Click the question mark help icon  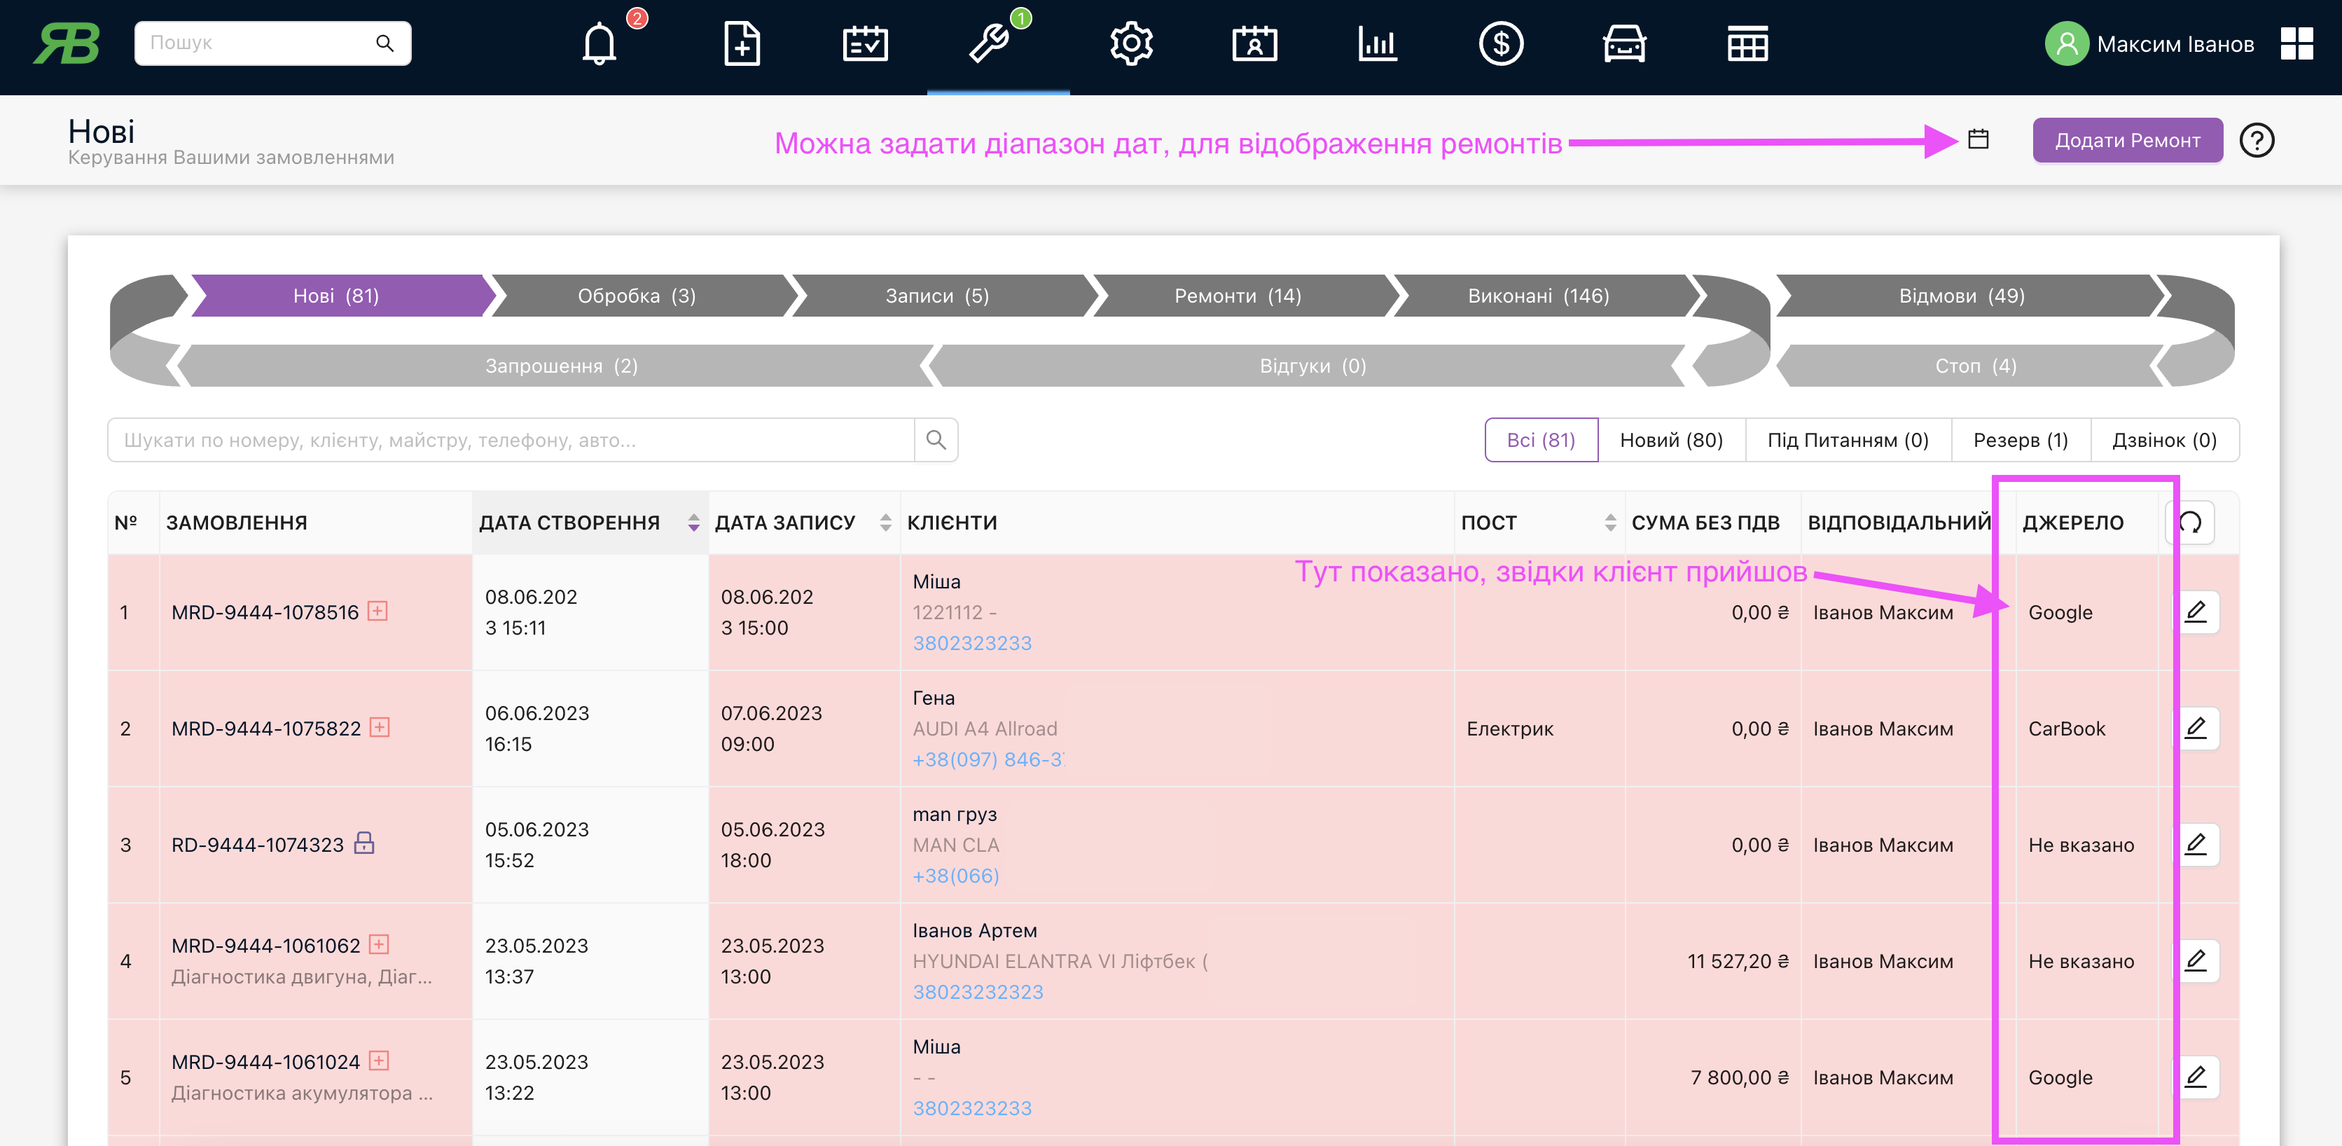(x=2257, y=140)
